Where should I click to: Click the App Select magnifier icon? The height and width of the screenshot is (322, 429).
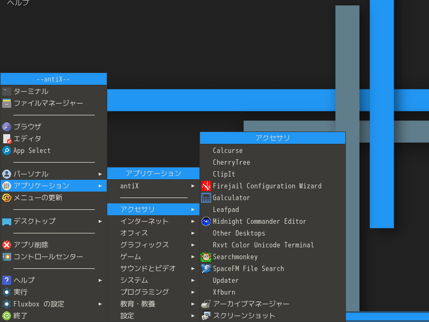(6, 150)
